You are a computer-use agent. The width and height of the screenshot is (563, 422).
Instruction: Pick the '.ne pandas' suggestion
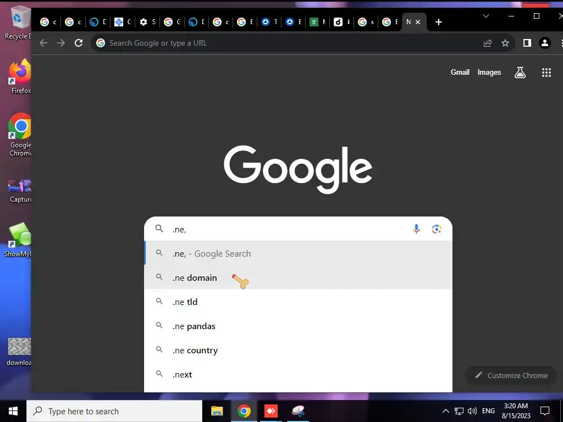pos(298,326)
